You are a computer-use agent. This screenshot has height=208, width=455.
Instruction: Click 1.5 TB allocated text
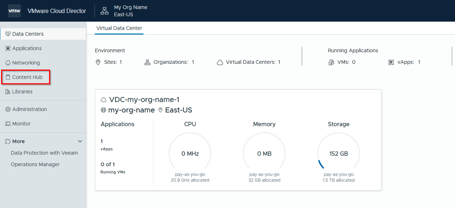(339, 180)
